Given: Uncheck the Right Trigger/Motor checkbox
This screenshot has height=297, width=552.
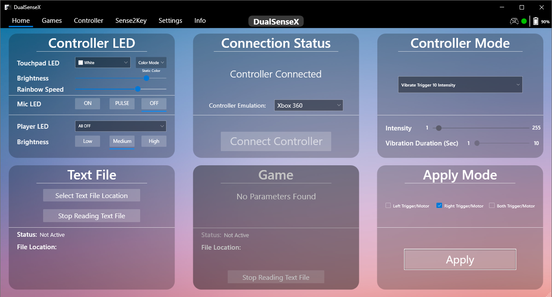Looking at the screenshot, I should pos(439,206).
